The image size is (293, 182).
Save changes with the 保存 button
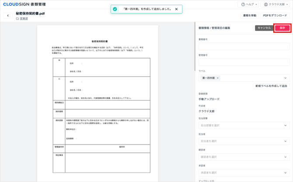pos(282,28)
